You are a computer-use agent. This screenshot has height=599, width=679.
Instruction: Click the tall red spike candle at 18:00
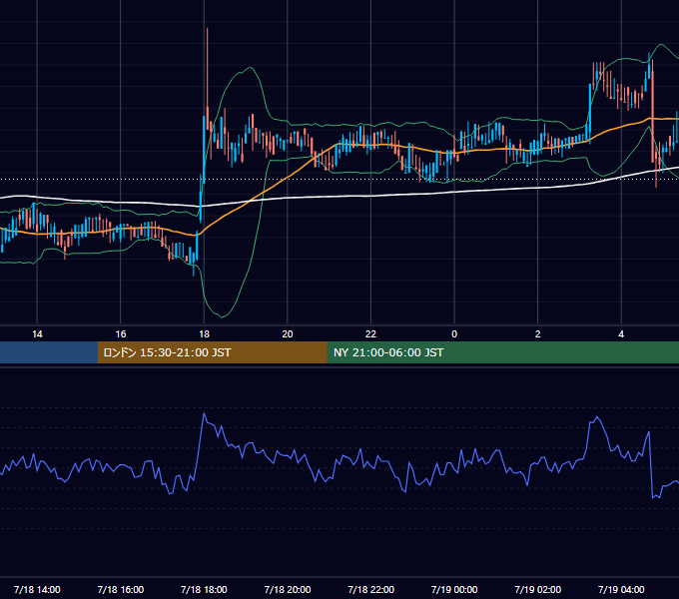click(x=208, y=78)
